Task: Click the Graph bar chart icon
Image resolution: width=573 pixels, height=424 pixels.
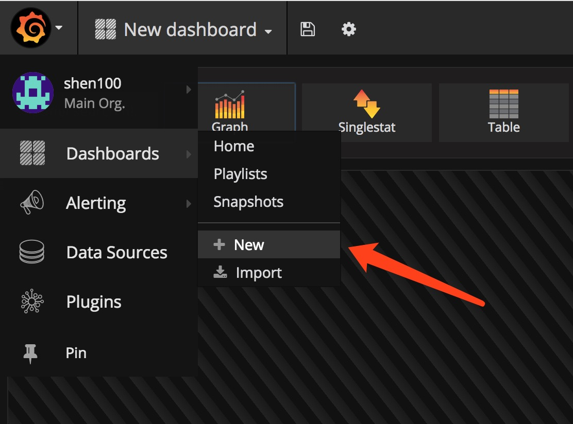Action: tap(230, 104)
